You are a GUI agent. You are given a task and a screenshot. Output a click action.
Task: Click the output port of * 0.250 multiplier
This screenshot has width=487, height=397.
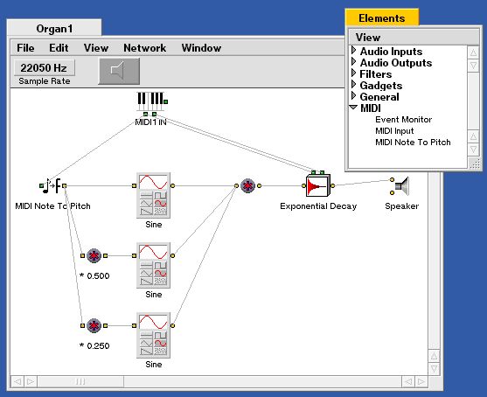point(105,325)
